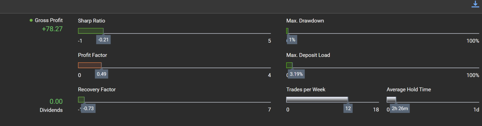Click the 0.00 Dividends value
Viewport: 482px width, 126px height.
click(56, 101)
